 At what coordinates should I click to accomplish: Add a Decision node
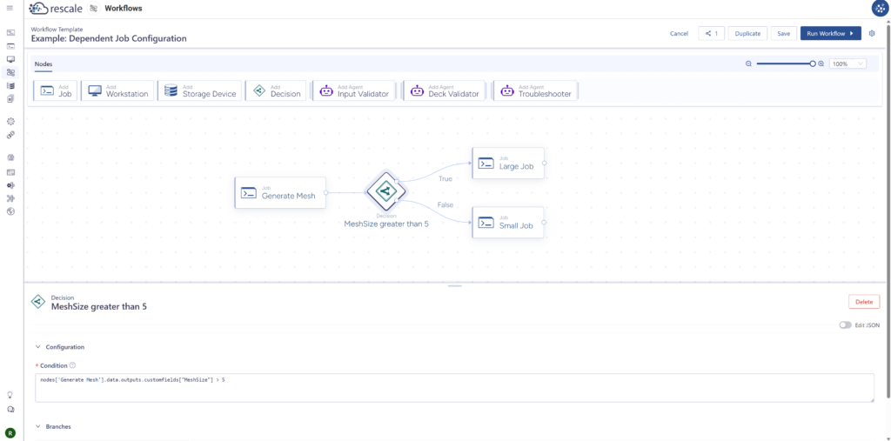click(276, 91)
